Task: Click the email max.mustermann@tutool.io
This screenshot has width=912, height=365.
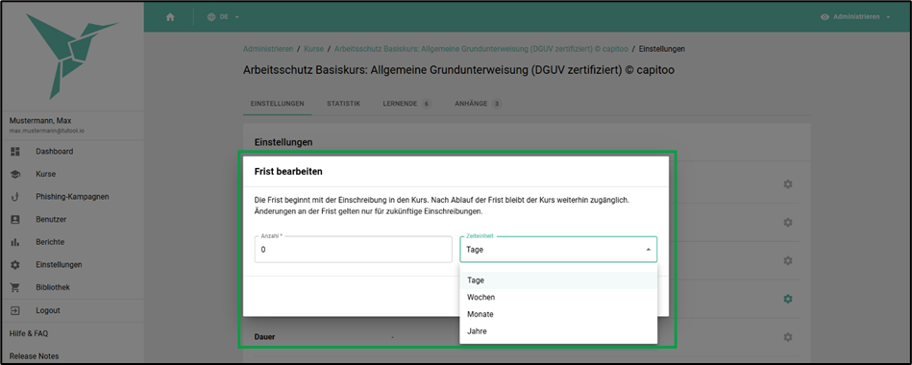Action: pyautogui.click(x=46, y=131)
